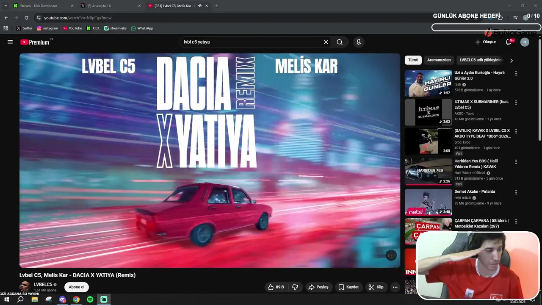Run search with the magnifier button
The width and height of the screenshot is (542, 305).
tap(340, 42)
